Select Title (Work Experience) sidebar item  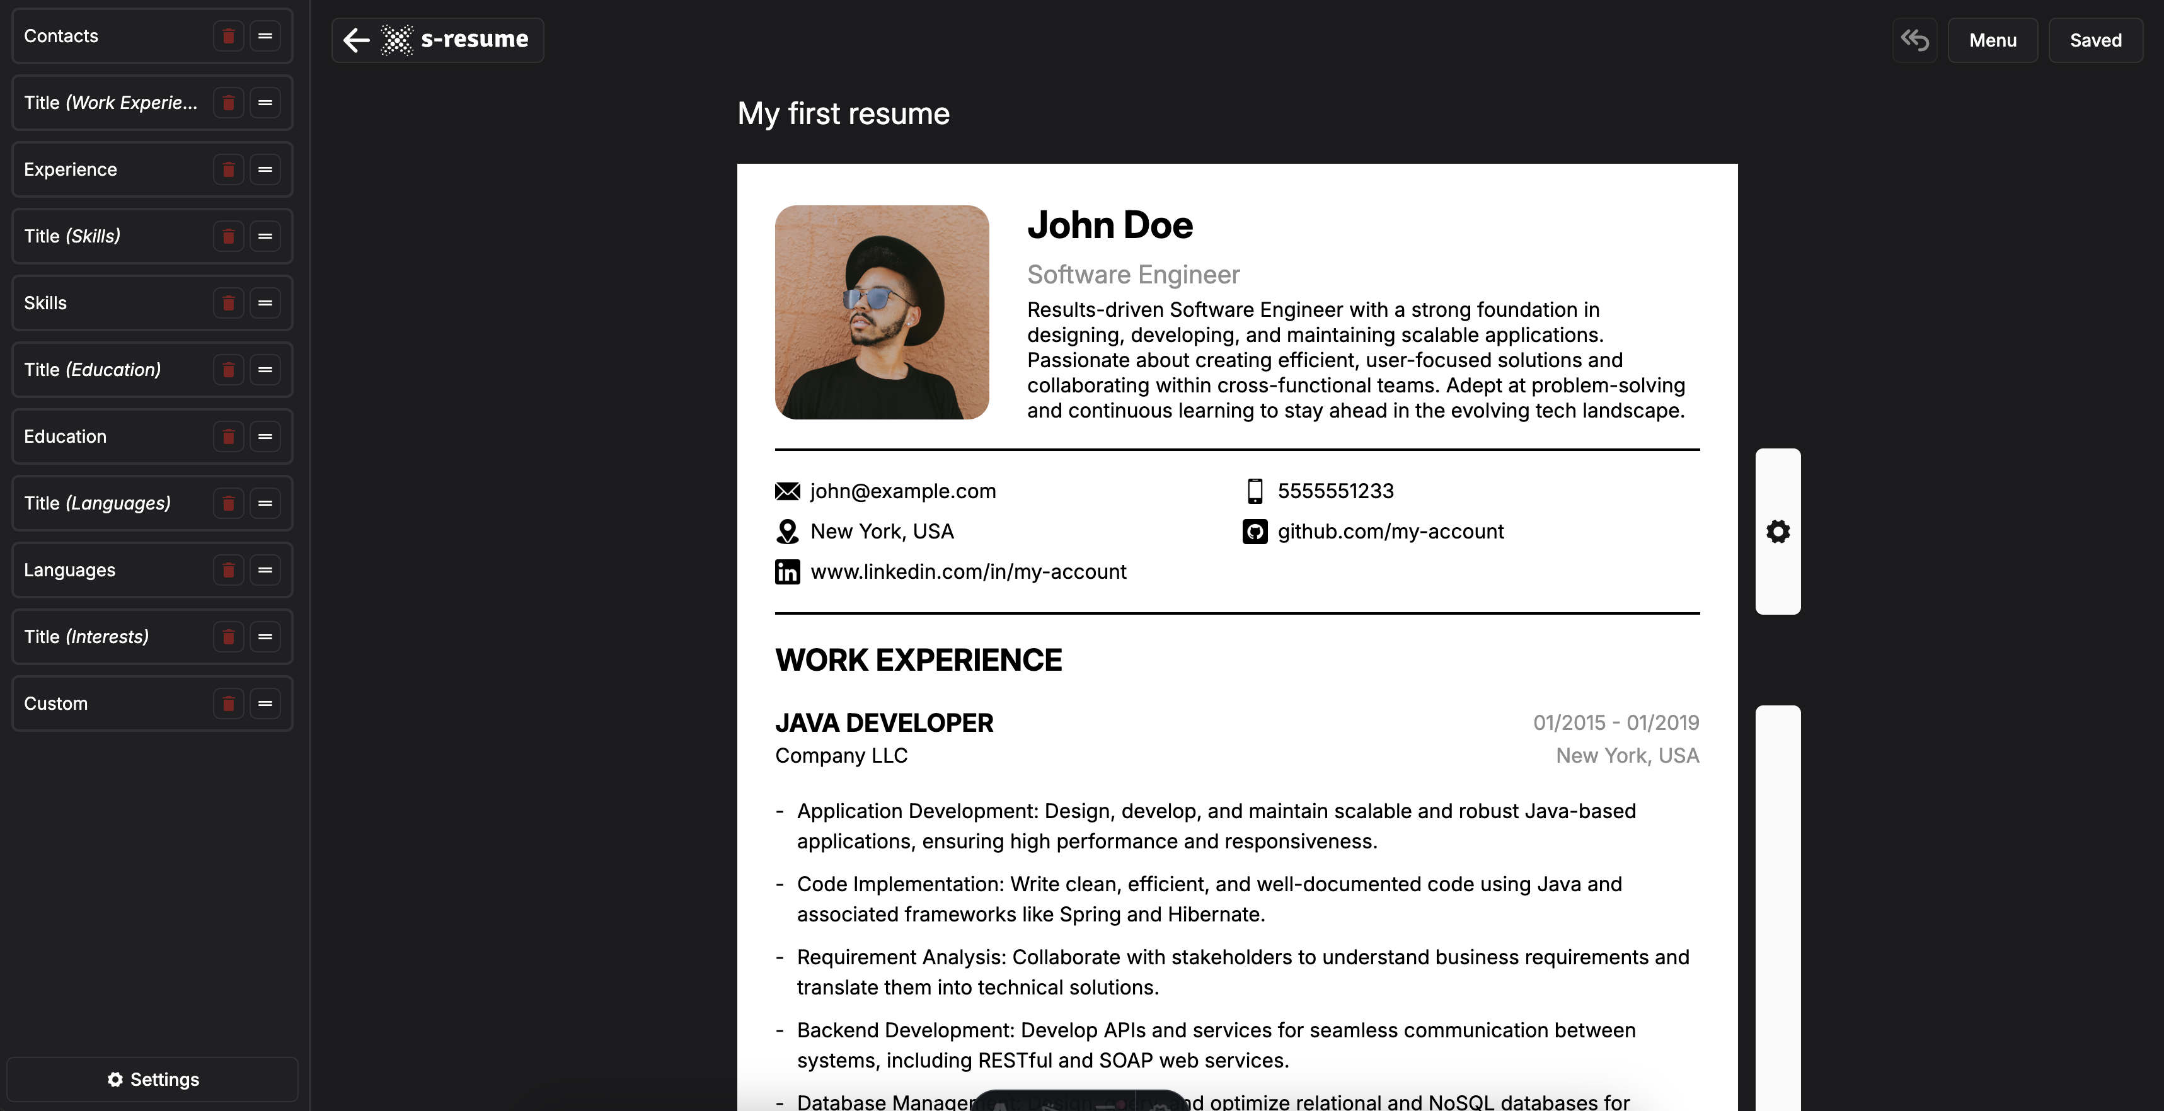pos(110,103)
